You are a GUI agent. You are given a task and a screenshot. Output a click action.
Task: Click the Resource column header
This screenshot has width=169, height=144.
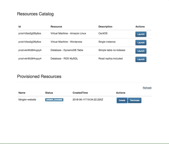56,27
